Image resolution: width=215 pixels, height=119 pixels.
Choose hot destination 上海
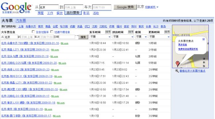click(21, 26)
